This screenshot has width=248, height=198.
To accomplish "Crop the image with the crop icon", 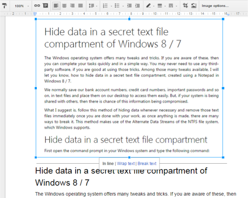I will [185, 6].
